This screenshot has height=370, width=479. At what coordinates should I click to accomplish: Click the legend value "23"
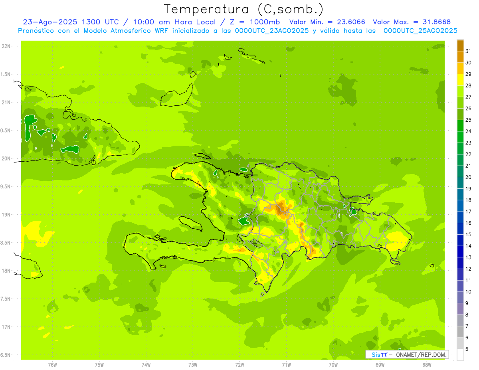tap(469, 143)
